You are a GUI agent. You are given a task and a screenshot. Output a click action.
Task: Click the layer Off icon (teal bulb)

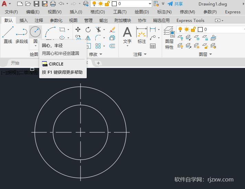(x=180, y=38)
